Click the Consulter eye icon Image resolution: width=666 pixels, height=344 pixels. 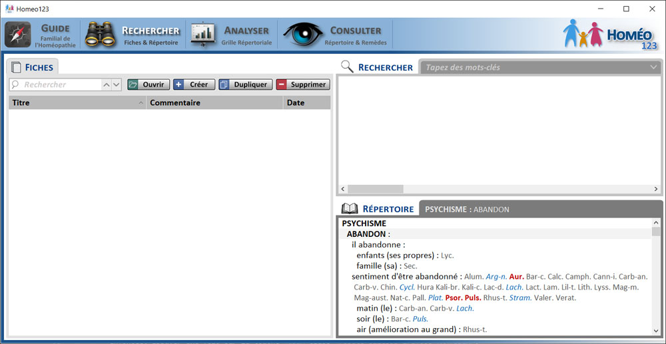pos(303,35)
